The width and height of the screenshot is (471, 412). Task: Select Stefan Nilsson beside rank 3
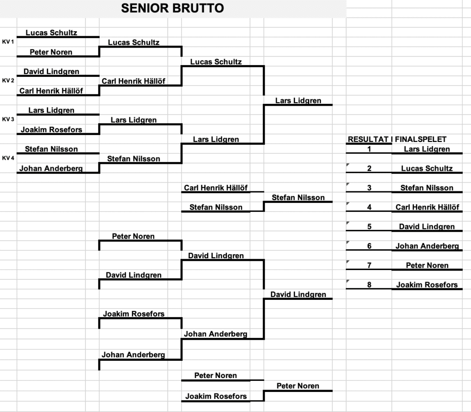(427, 188)
